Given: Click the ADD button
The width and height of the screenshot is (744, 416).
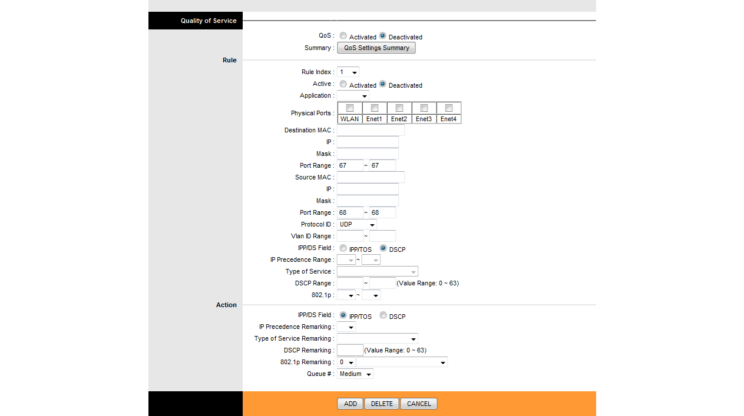Looking at the screenshot, I should [350, 404].
